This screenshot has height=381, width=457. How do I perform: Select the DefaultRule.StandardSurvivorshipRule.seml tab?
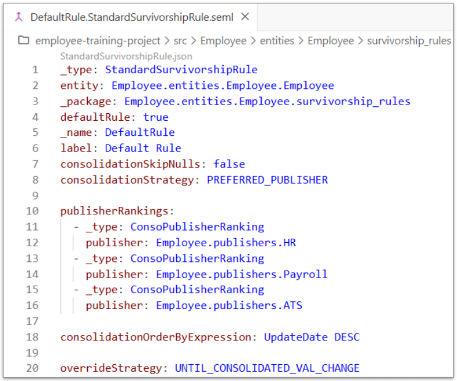coord(131,17)
